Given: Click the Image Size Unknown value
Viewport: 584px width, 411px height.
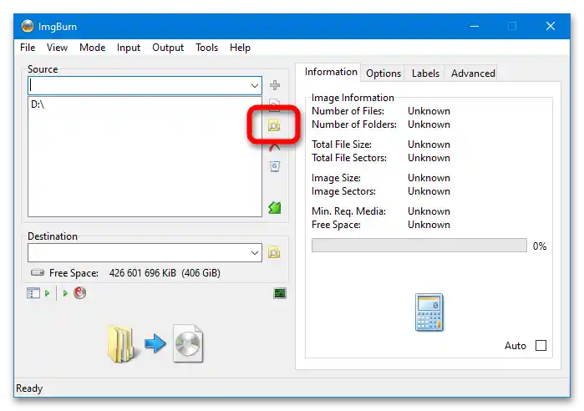Looking at the screenshot, I should pyautogui.click(x=429, y=178).
